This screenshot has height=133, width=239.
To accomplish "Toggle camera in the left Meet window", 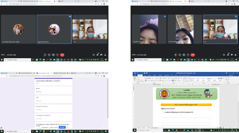I will pos(49,55).
